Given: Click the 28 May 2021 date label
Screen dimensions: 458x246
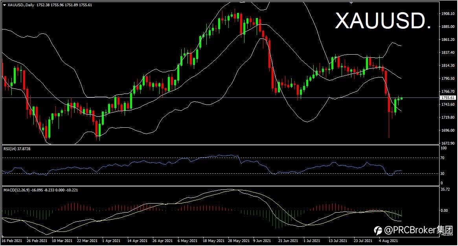Looking at the screenshot, I should coord(239,241).
